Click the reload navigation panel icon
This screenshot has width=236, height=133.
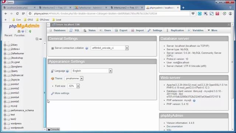click(x=30, y=31)
